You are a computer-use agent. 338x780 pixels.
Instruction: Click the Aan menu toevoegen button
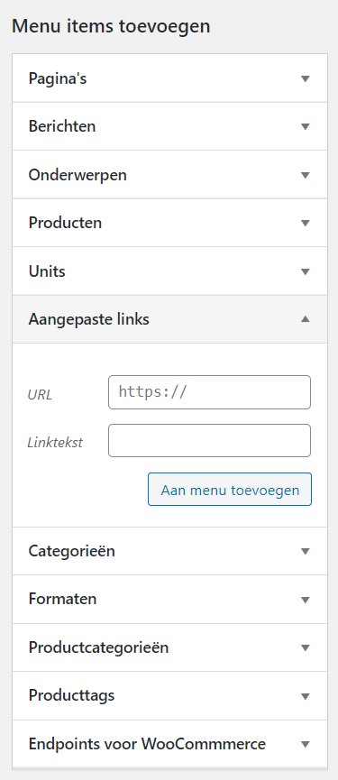(230, 490)
